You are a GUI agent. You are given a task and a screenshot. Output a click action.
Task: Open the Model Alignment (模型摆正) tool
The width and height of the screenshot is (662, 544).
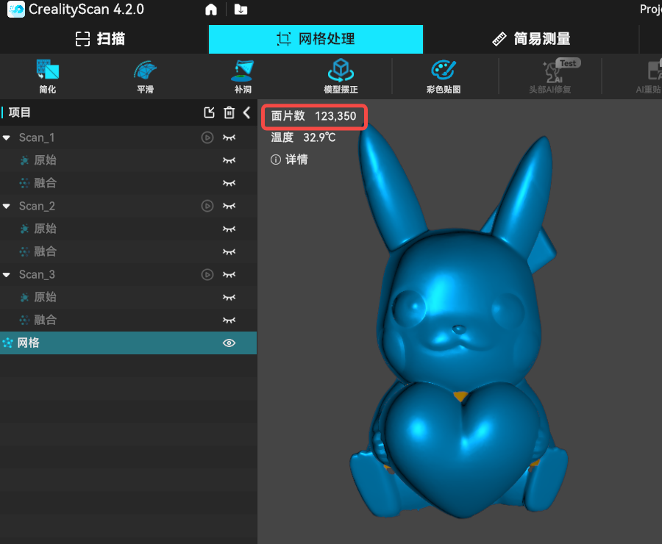[341, 76]
